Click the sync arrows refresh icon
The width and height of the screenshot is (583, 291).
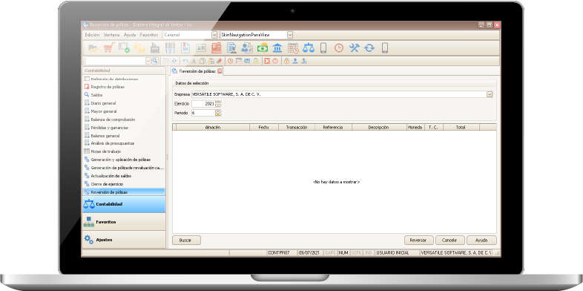pyautogui.click(x=369, y=48)
